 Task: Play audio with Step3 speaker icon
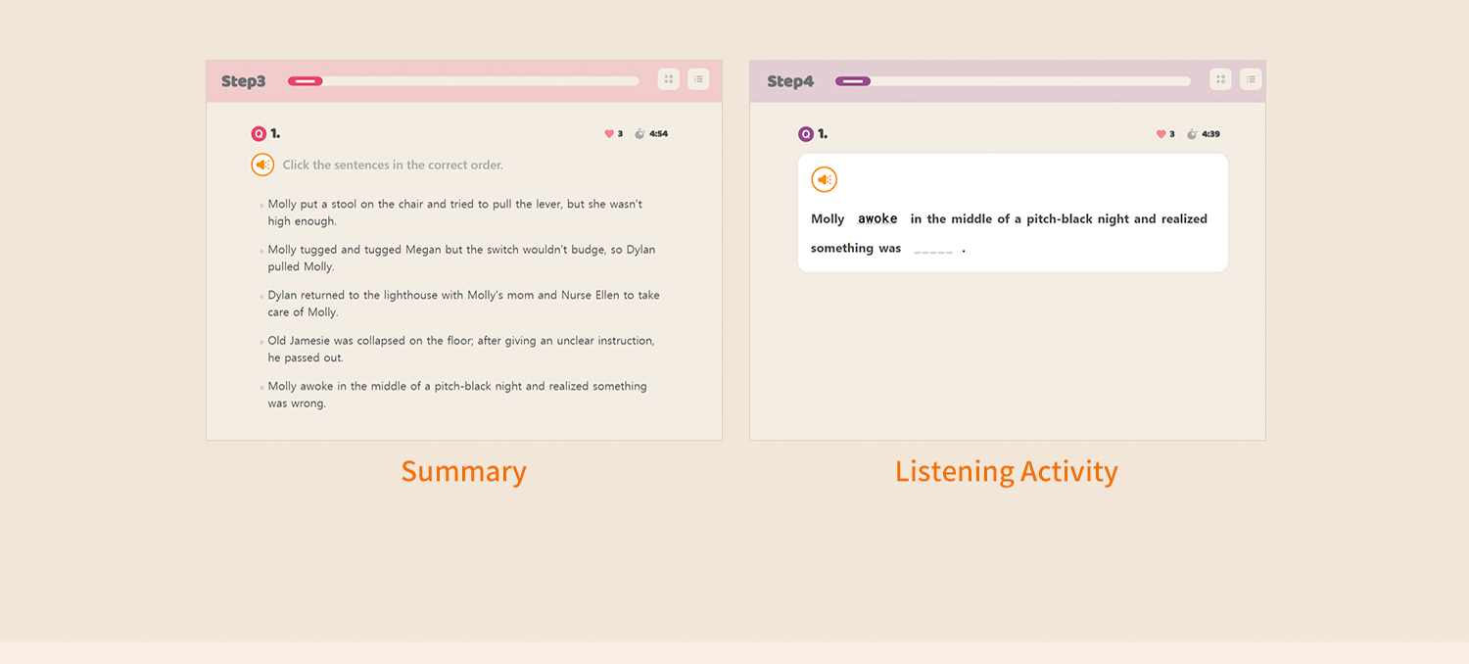click(x=262, y=165)
